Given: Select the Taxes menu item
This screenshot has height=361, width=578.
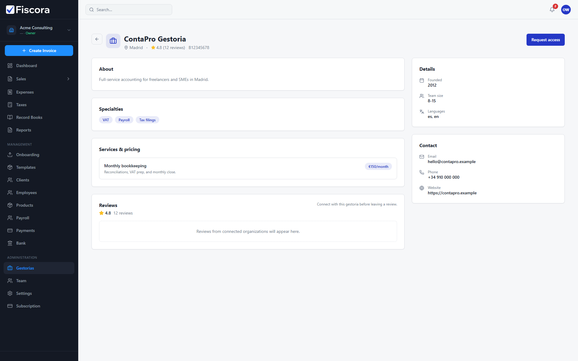Looking at the screenshot, I should (39, 105).
